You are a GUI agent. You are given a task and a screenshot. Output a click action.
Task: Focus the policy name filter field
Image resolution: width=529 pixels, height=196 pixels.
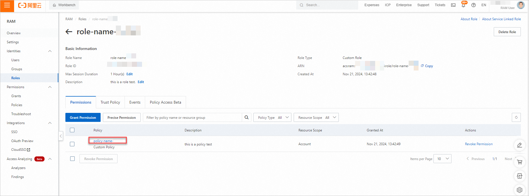[x=192, y=117]
